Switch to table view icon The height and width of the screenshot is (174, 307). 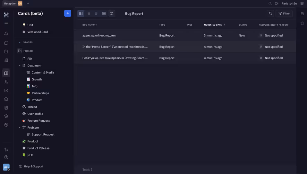[81, 13]
